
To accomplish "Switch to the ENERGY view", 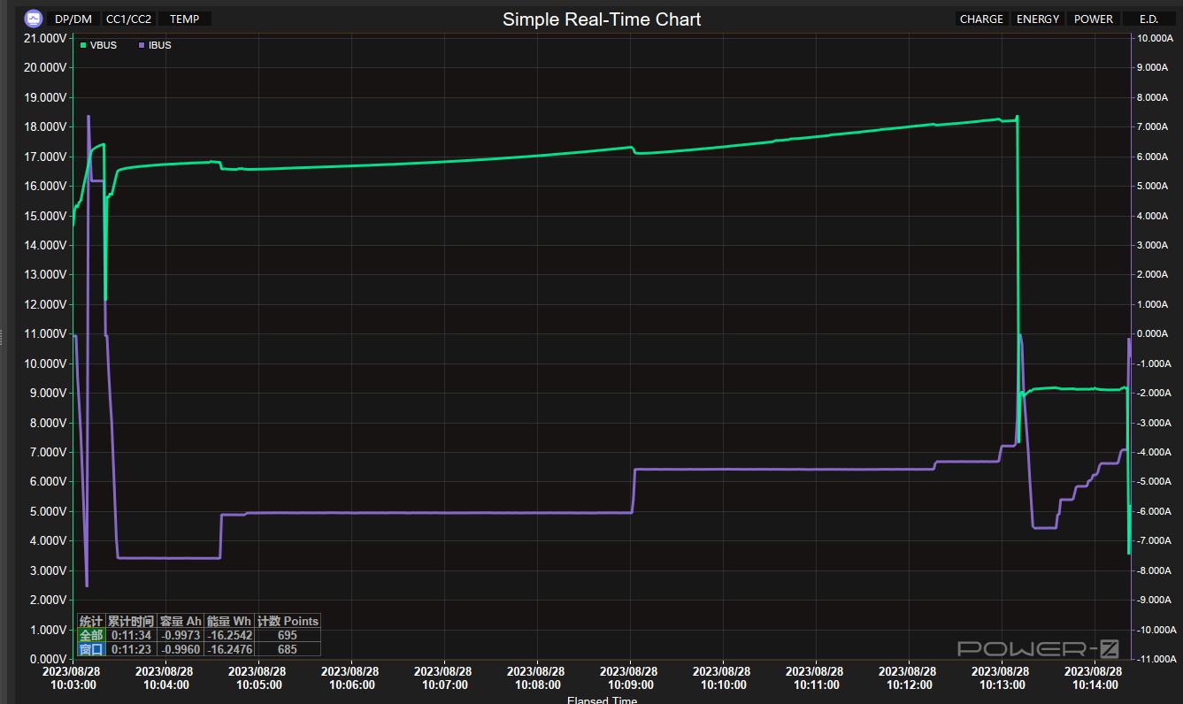I will (x=1038, y=19).
